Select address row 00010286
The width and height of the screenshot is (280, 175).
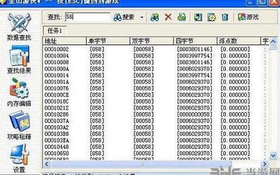pyautogui.click(x=56, y=114)
